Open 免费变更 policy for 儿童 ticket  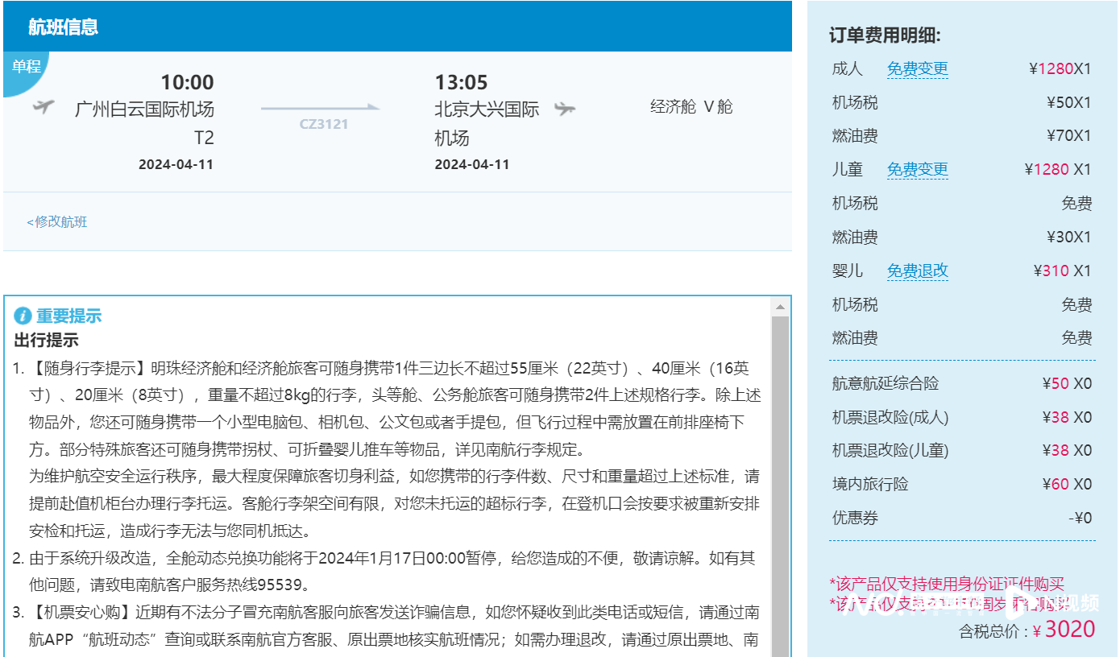(917, 170)
